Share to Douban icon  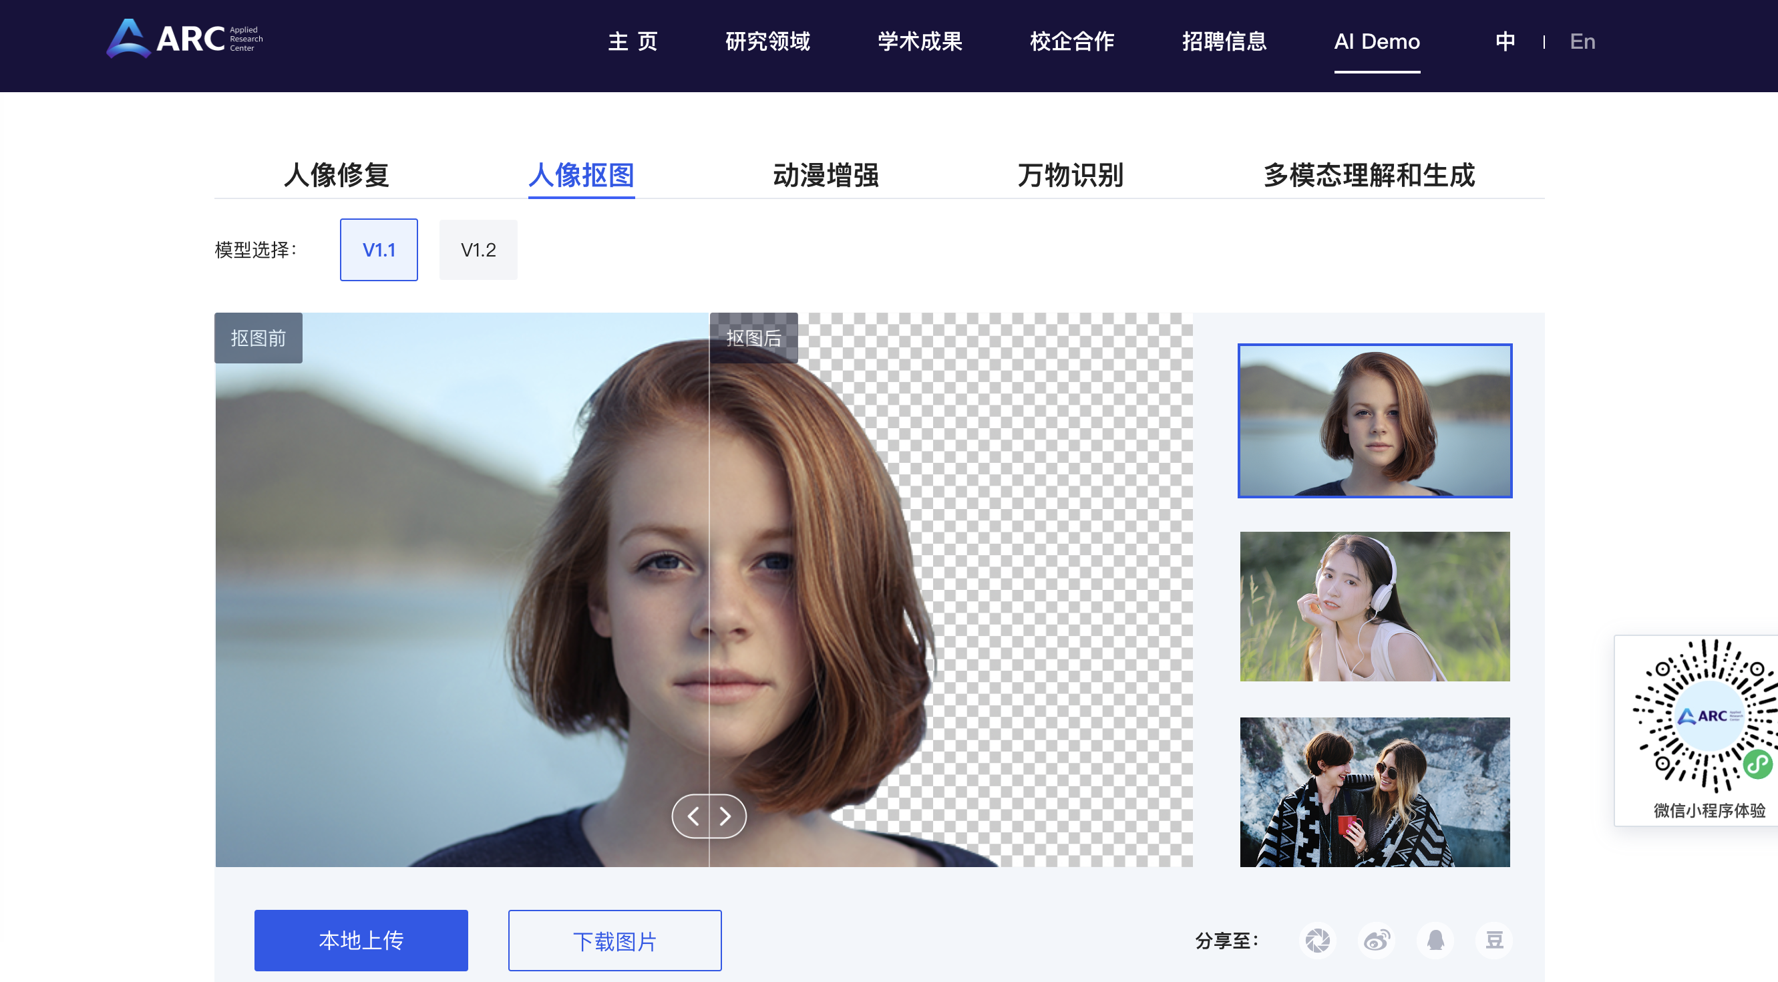pos(1494,940)
